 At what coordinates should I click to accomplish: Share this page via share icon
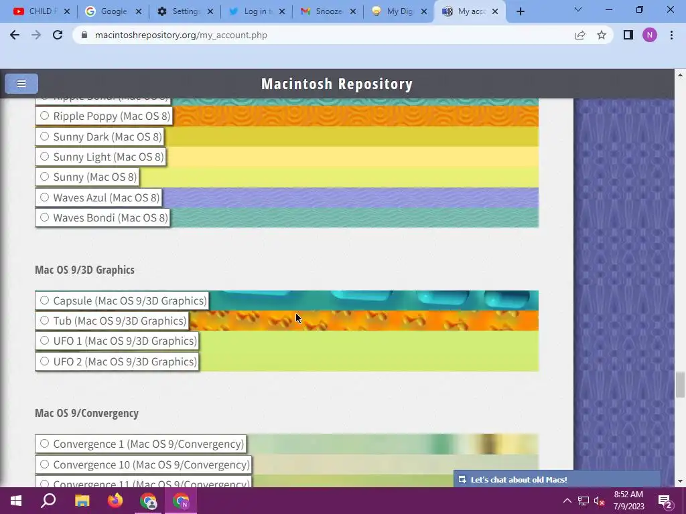pyautogui.click(x=580, y=35)
